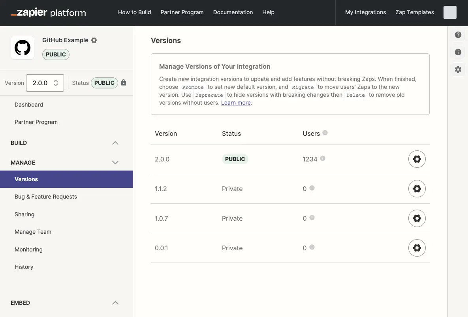Click the Version column header

point(165,133)
